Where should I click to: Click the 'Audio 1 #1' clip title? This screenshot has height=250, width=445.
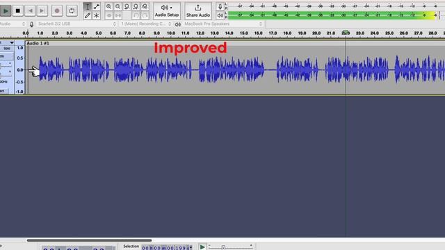pos(38,43)
